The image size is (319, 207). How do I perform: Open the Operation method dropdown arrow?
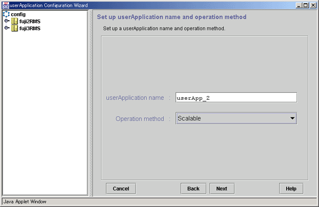[x=292, y=118]
